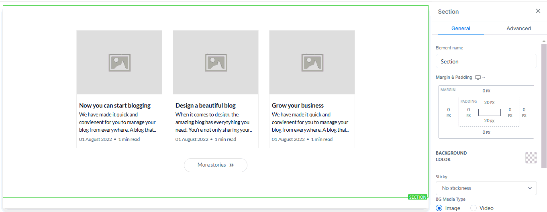
Task: Open the Sticky dropdown showing No stickiness
Action: (x=486, y=188)
